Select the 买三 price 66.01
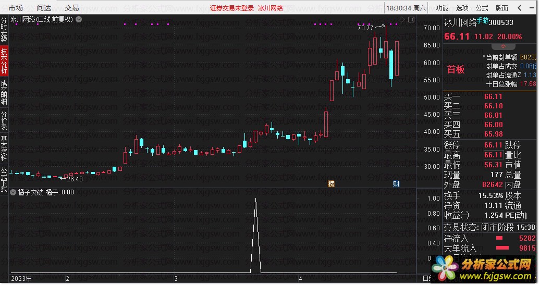Image resolution: width=540 pixels, height=285 pixels. point(493,115)
